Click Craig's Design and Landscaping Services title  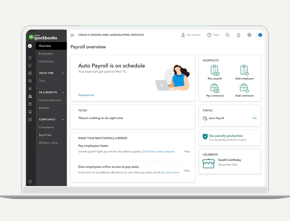tap(111, 35)
